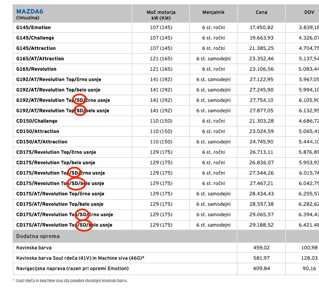Click the "Dodatna oprema" section heading
Screen dimensions: 319x294
(x=38, y=236)
